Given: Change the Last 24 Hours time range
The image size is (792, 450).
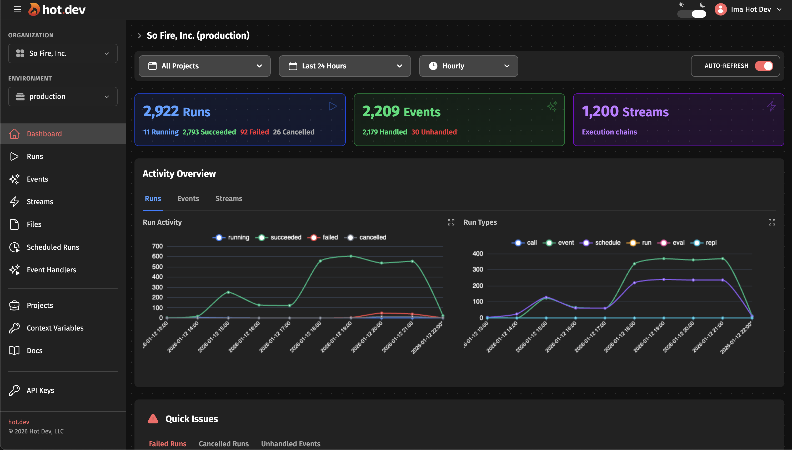Looking at the screenshot, I should pos(344,66).
